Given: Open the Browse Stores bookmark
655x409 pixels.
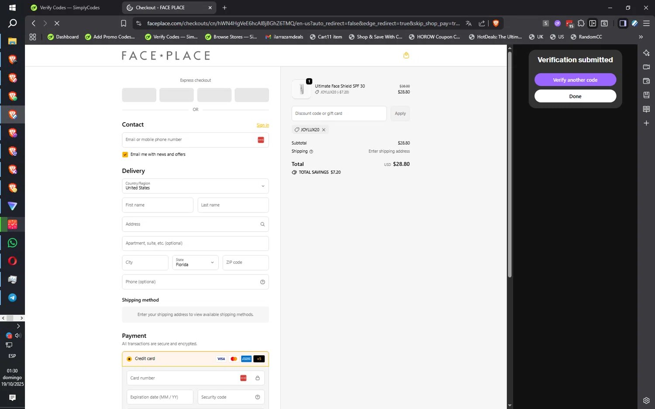Looking at the screenshot, I should point(231,37).
